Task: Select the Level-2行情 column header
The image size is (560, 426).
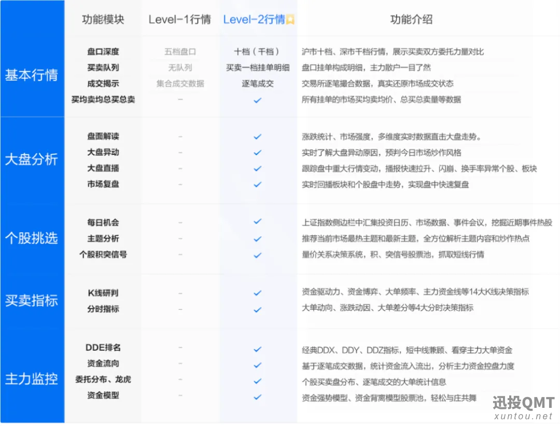Action: coord(254,20)
